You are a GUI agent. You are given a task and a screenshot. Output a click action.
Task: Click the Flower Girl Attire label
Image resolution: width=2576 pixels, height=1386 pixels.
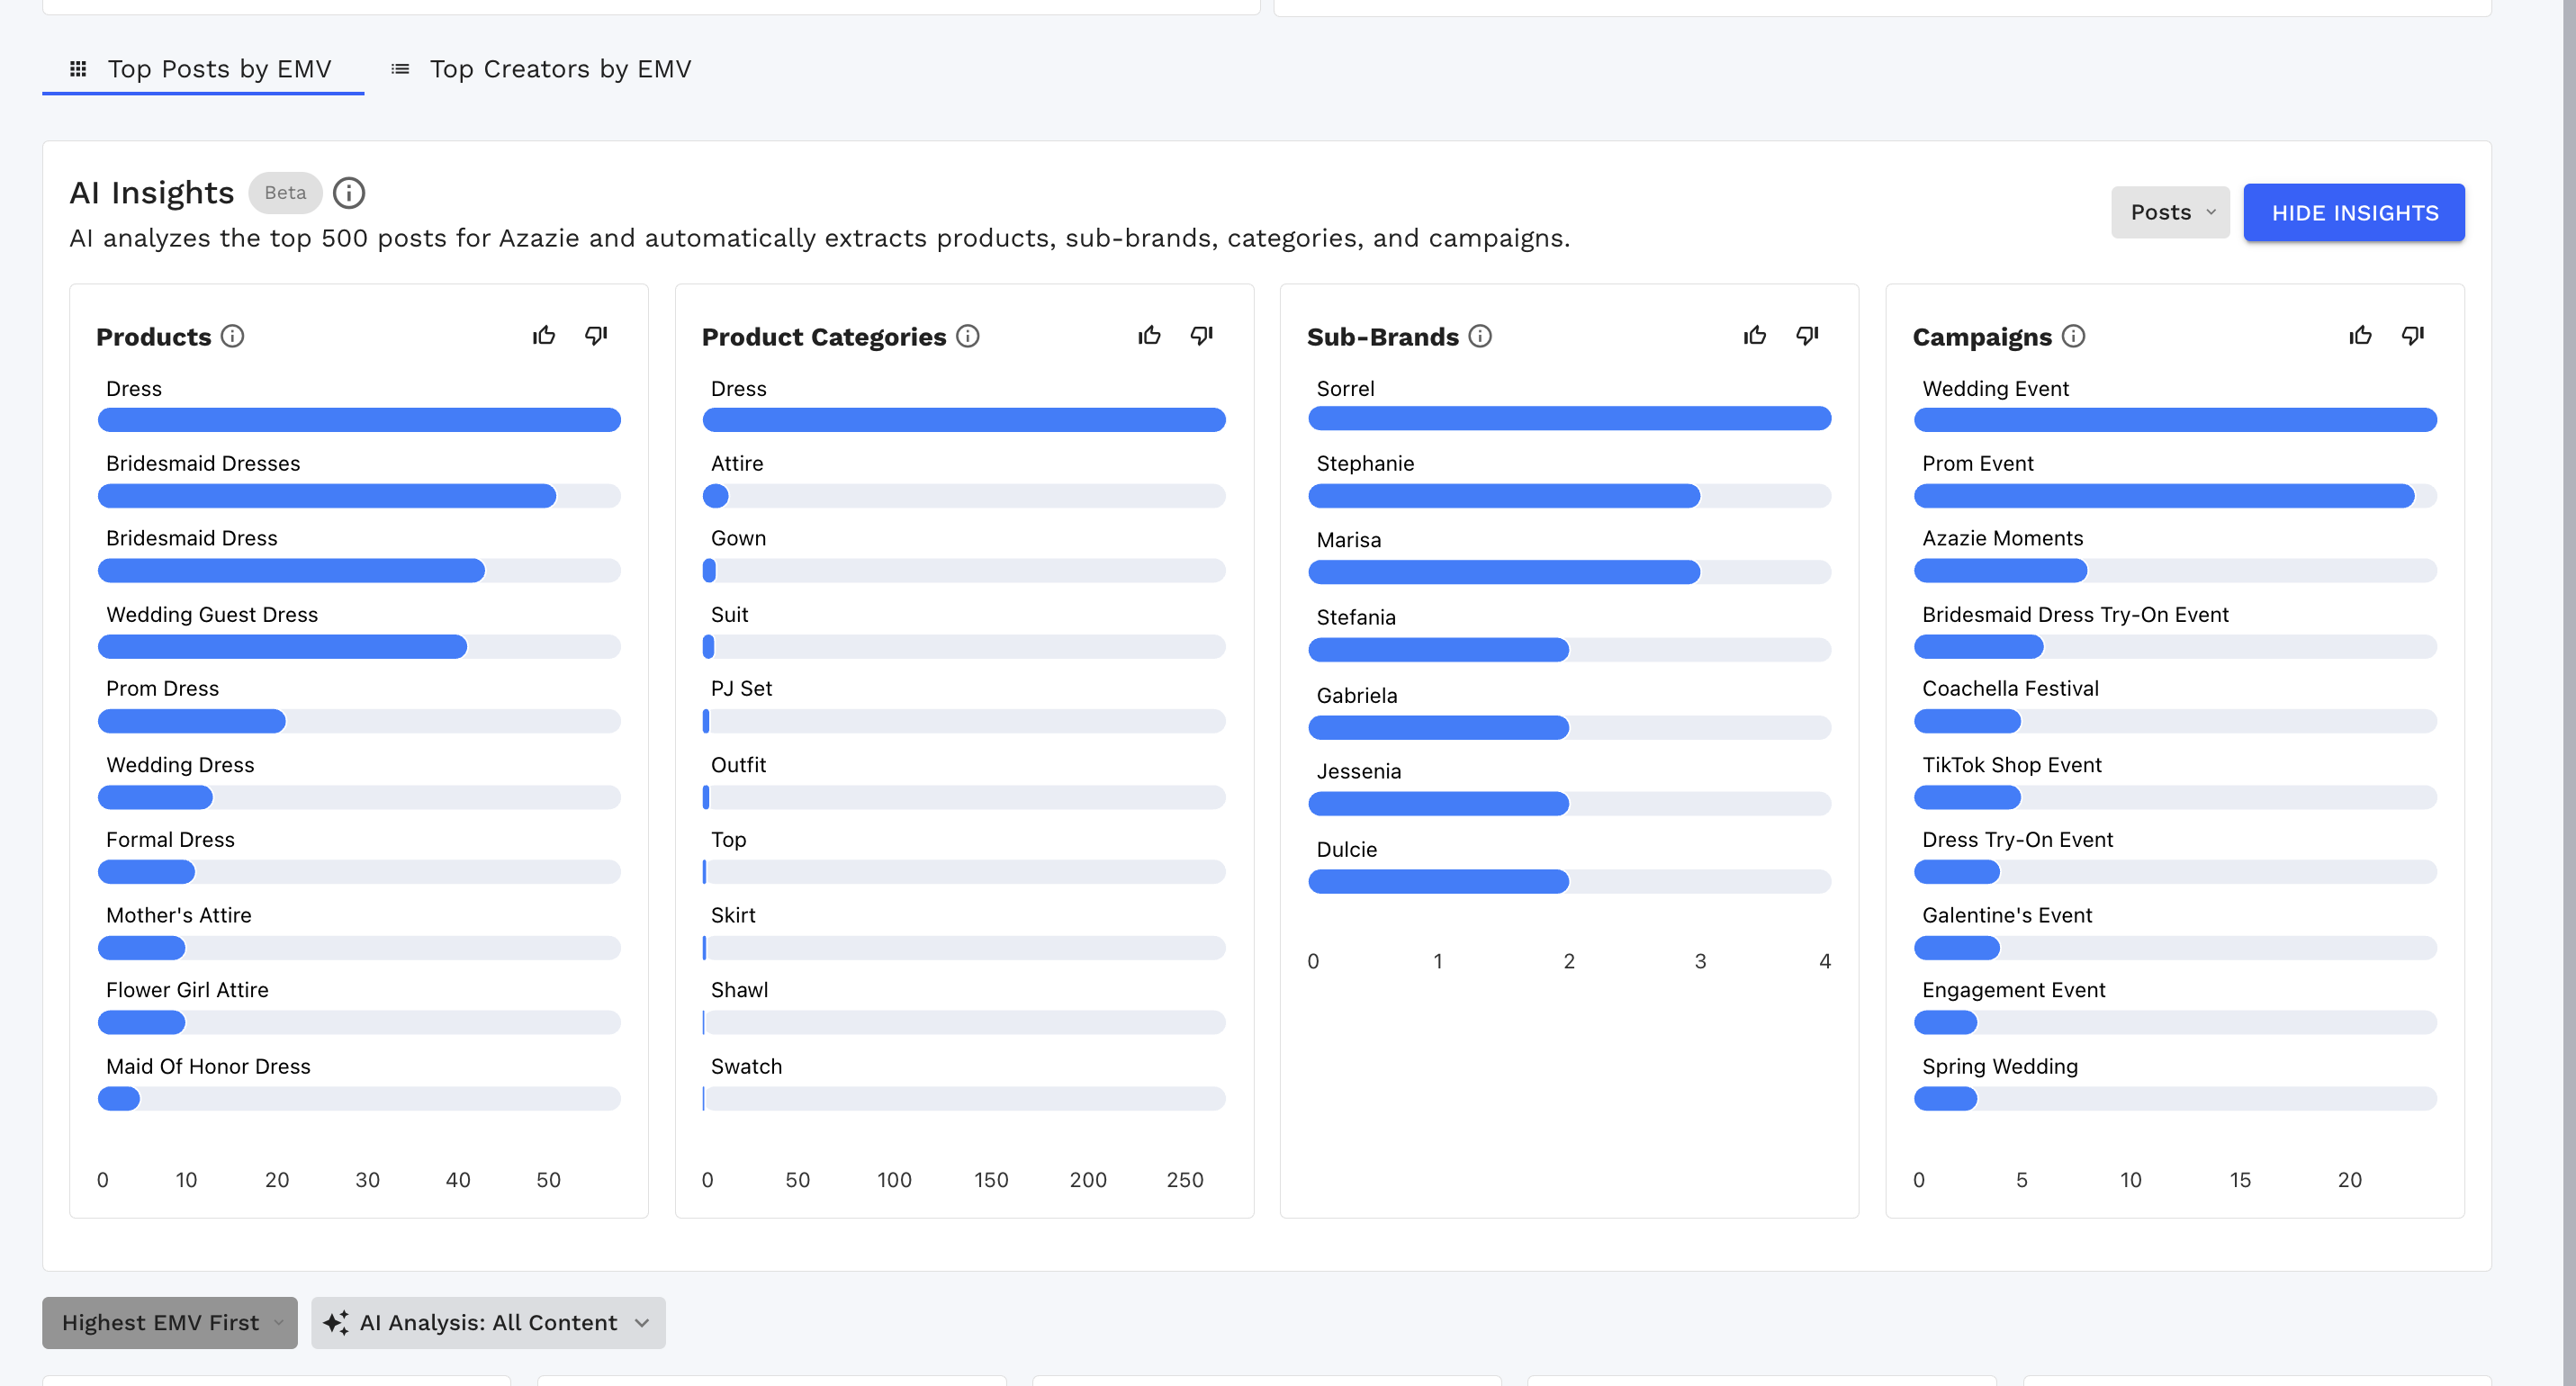187,990
